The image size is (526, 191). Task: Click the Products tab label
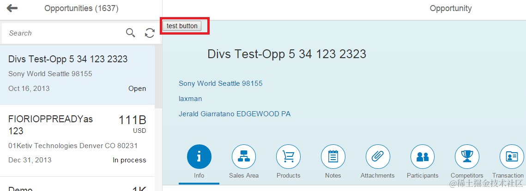tap(289, 176)
